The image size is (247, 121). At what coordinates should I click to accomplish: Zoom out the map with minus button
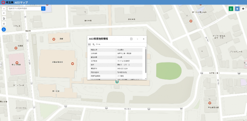point(4,13)
